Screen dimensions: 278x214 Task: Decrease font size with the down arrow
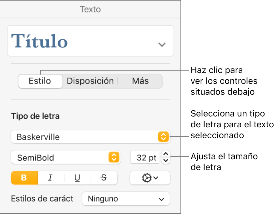[x=165, y=160]
